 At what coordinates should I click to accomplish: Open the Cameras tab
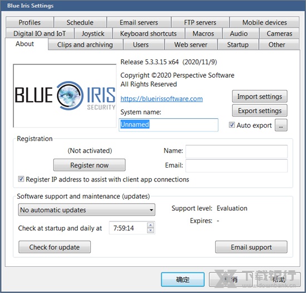[x=279, y=33]
